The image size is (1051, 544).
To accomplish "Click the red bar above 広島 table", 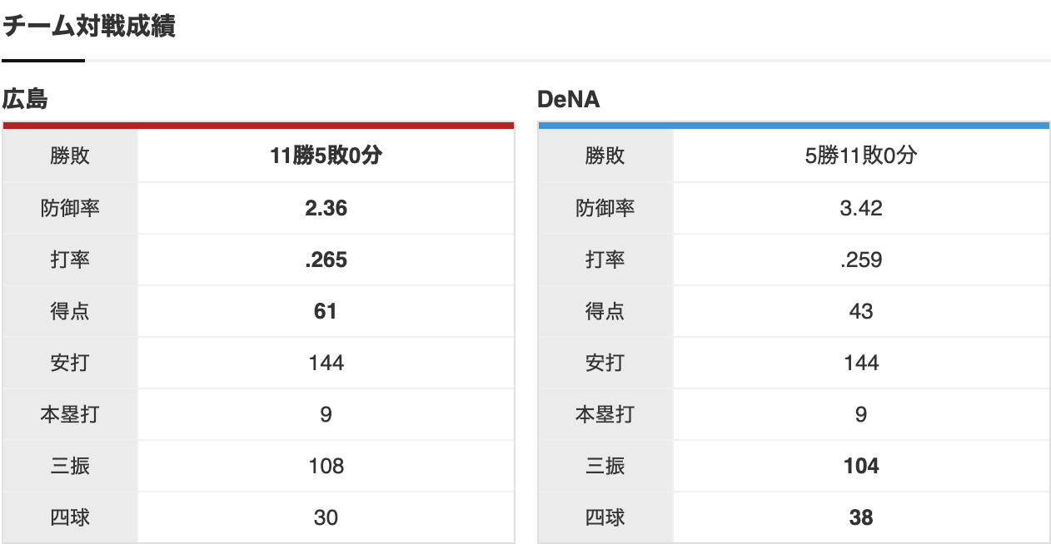I will (x=258, y=126).
